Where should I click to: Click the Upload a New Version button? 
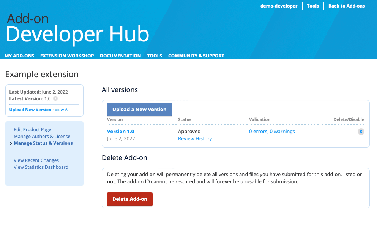139,110
